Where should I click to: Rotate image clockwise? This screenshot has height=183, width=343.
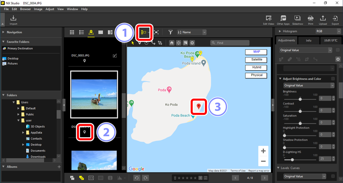(145, 178)
